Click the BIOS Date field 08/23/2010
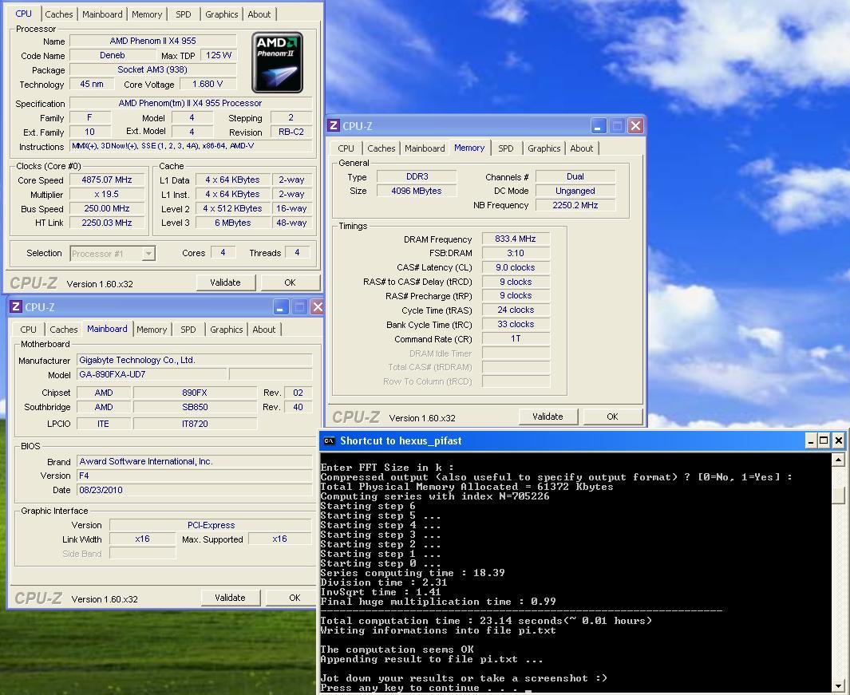850x695 pixels. (x=195, y=490)
